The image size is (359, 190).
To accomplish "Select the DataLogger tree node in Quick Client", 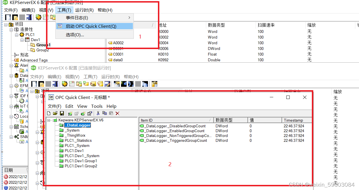I will 78,125.
